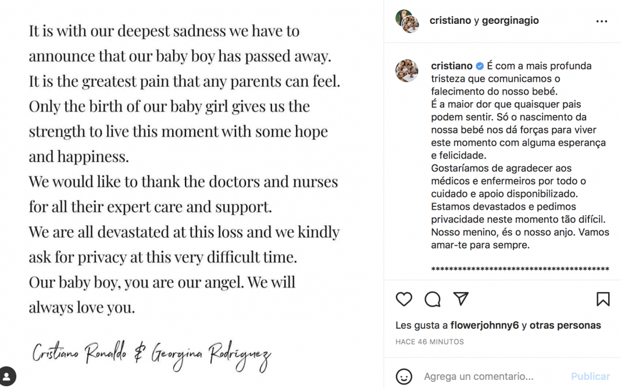Open the georginagio profile link
621x388 pixels.
coord(510,21)
